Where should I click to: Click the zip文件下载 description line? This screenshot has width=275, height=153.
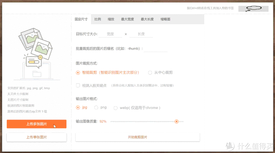[27, 111]
